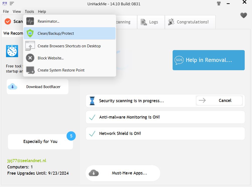Screen dimensions: 252x187
Task: Click the Download BootRacer button
Action: pyautogui.click(x=37, y=87)
